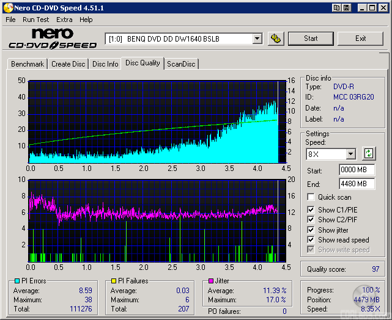Enable the Quick scan checkbox
The height and width of the screenshot is (320, 392).
tap(311, 197)
